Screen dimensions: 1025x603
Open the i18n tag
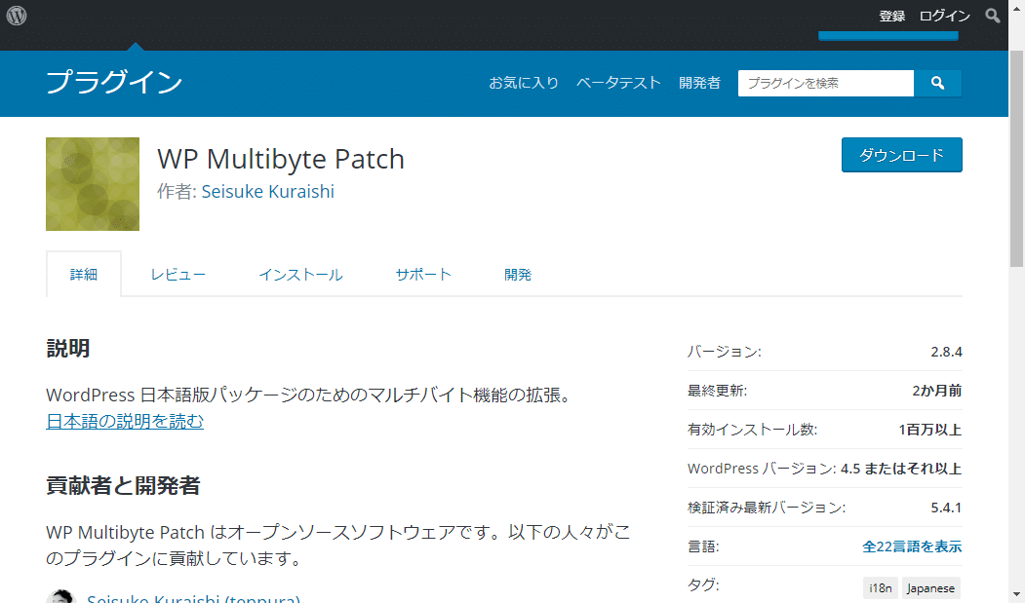click(x=881, y=588)
